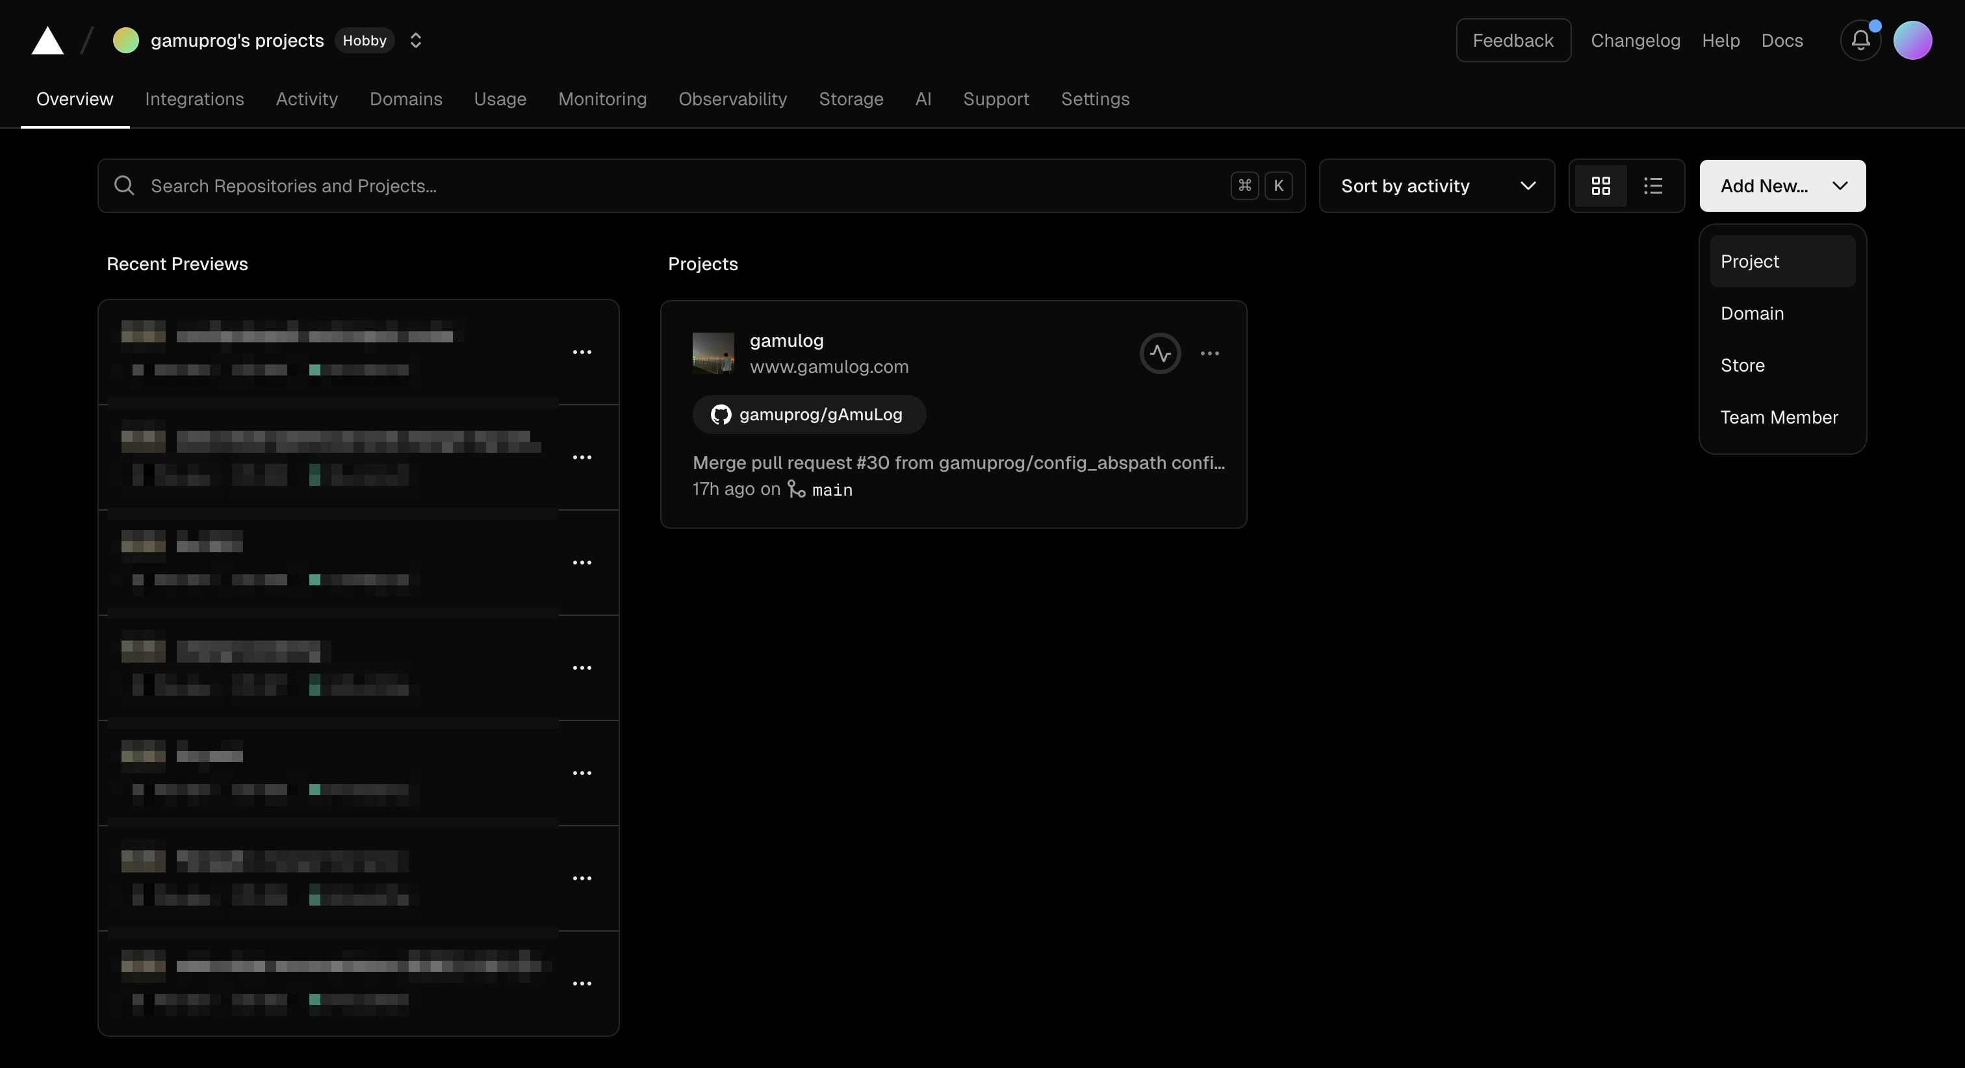This screenshot has height=1068, width=1965.
Task: Open first Recent Previews item options menu
Action: click(582, 351)
